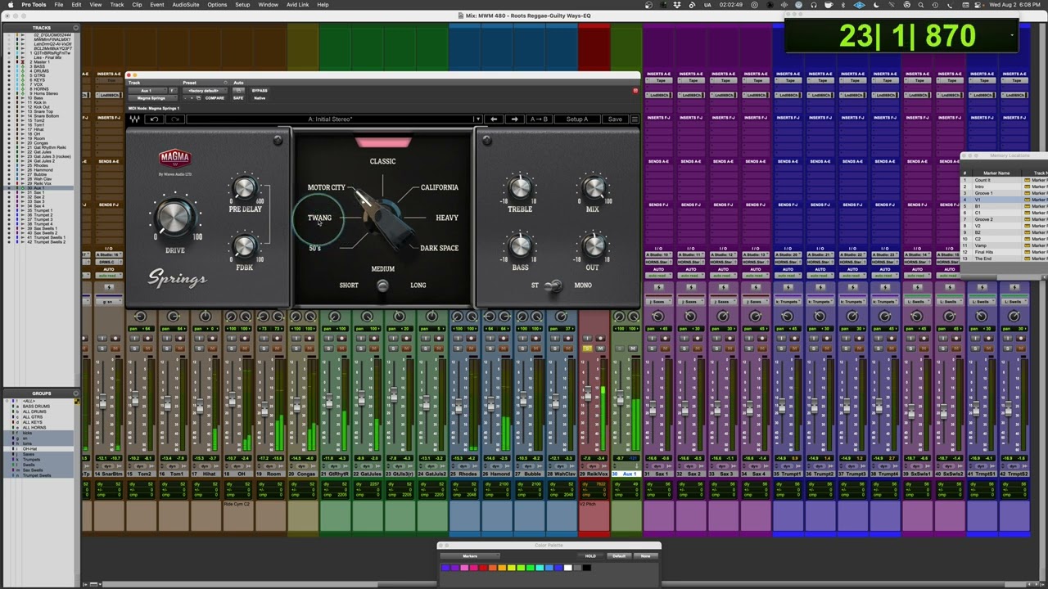Open Sax 1 HORNS.Ster output selector
The width and height of the screenshot is (1048, 589).
pyautogui.click(x=659, y=262)
